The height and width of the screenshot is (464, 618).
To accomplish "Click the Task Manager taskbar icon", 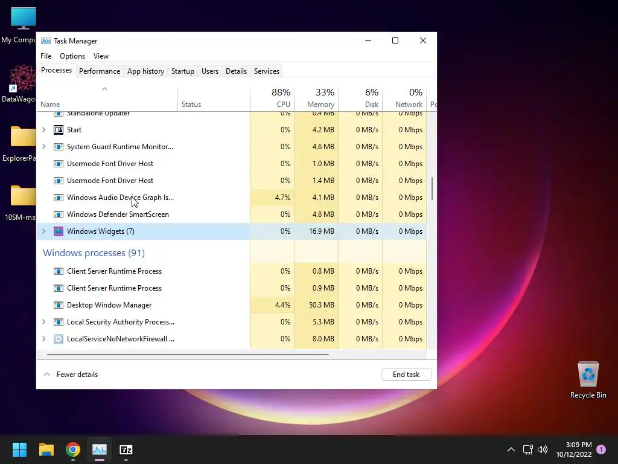I will (100, 449).
